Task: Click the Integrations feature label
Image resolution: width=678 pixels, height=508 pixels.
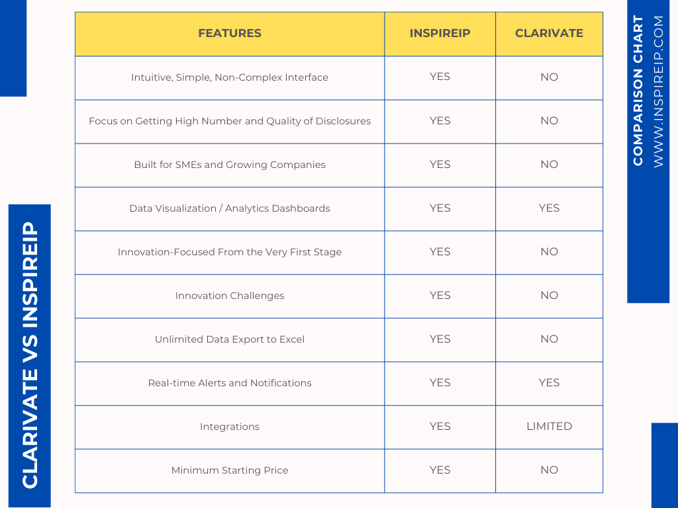Action: pyautogui.click(x=229, y=427)
